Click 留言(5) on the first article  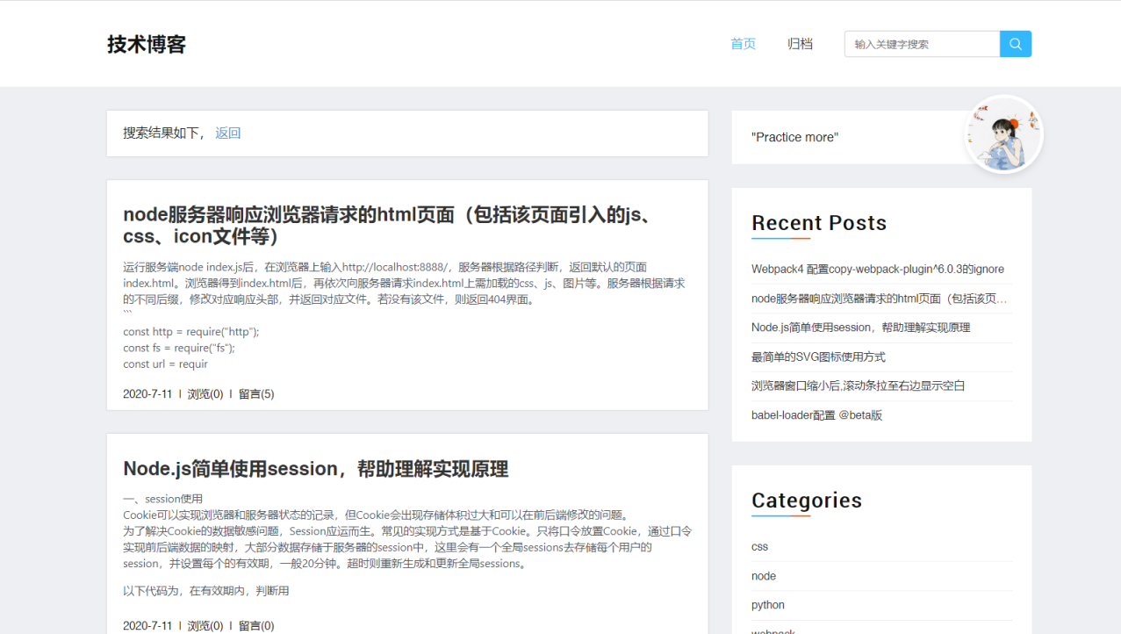pyautogui.click(x=256, y=394)
